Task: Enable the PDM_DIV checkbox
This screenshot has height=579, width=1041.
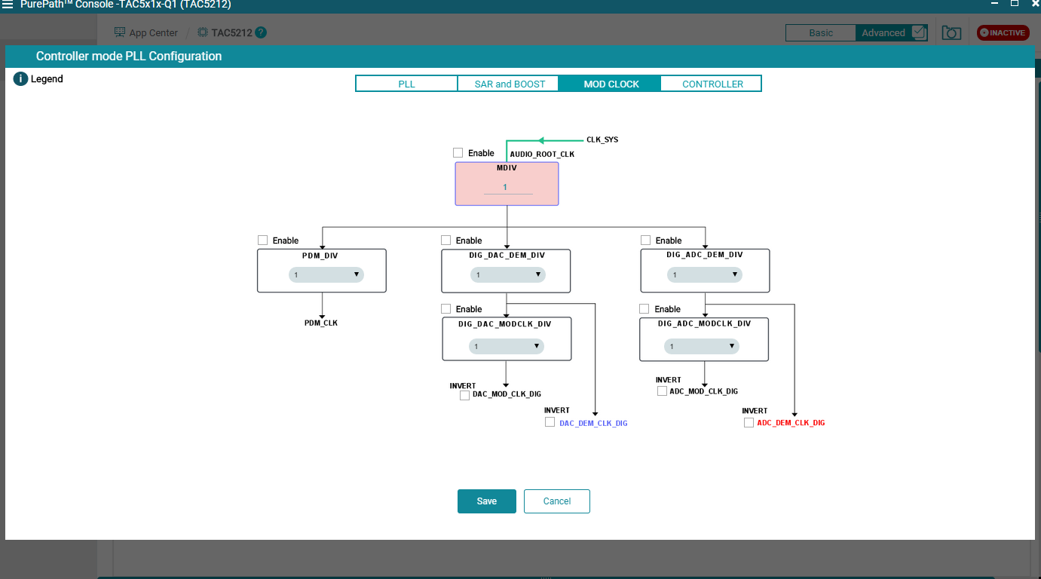Action: point(262,240)
